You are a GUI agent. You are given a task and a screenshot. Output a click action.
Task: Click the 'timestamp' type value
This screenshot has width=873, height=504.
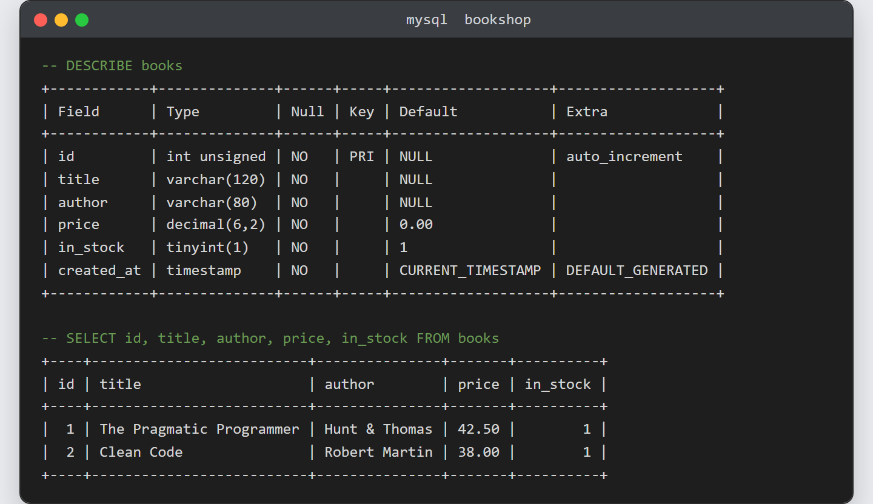click(x=204, y=270)
